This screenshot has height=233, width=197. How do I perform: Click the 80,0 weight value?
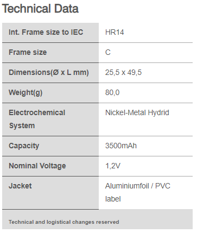(x=112, y=93)
